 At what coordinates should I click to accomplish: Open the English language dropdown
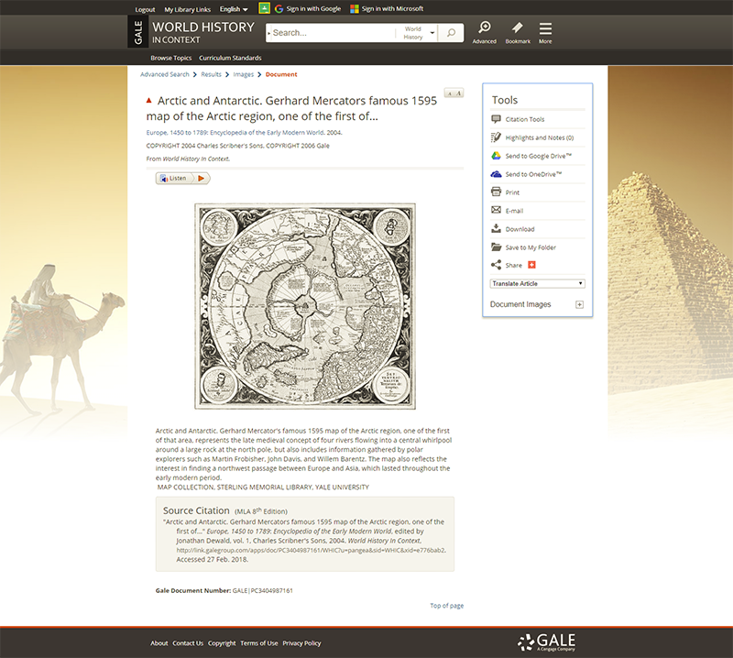[234, 9]
